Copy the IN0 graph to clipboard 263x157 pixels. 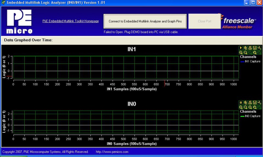coord(246,103)
